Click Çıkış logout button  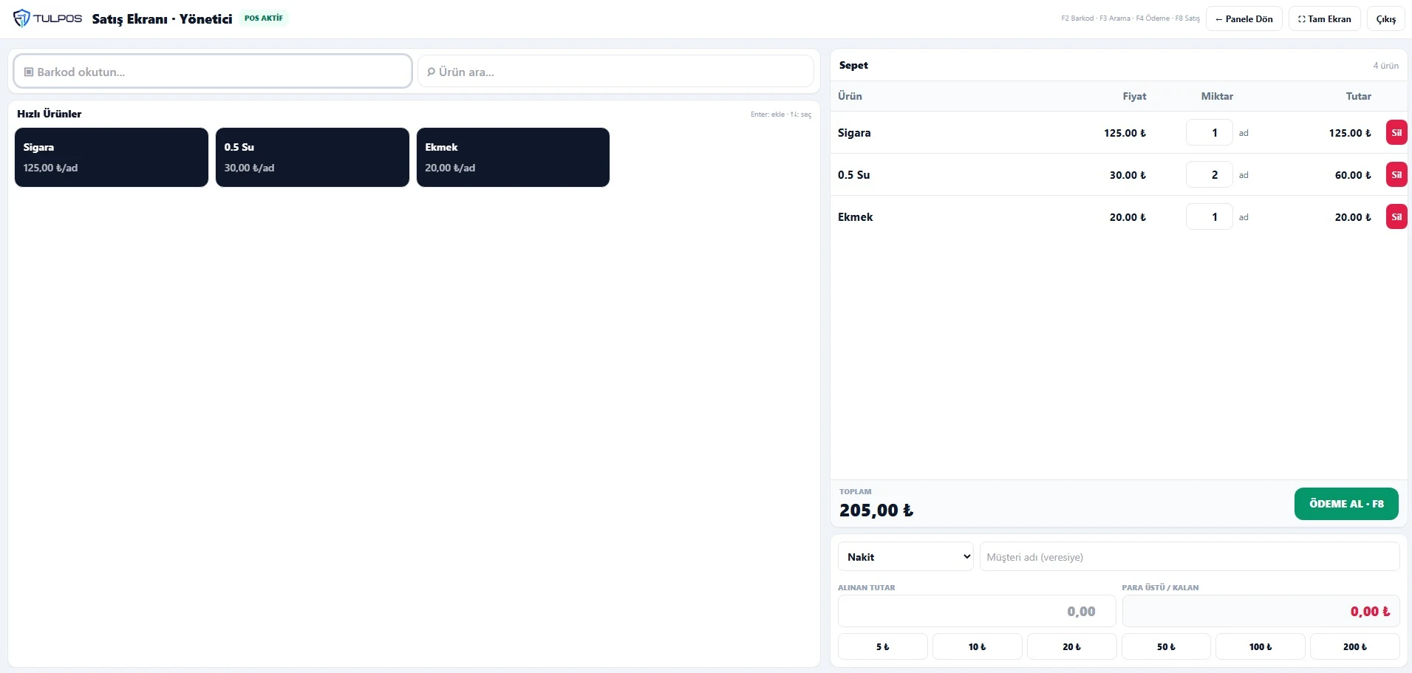pyautogui.click(x=1386, y=19)
